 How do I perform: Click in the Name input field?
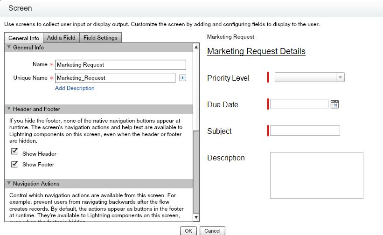pyautogui.click(x=120, y=65)
